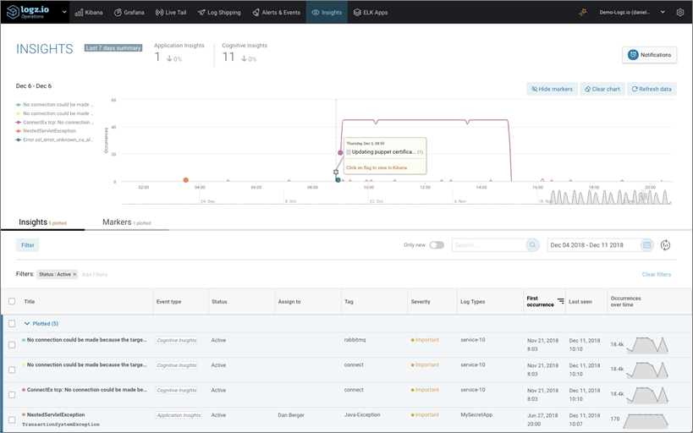Click the square marker flag on chart
The image size is (693, 433).
336,172
